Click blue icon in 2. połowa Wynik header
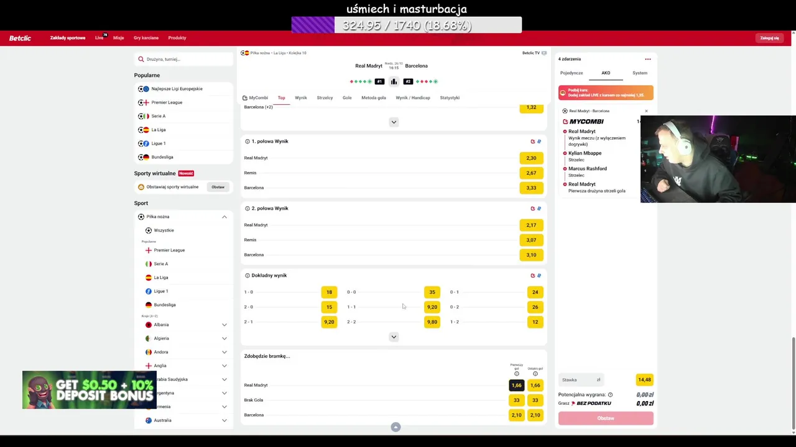 click(x=539, y=209)
